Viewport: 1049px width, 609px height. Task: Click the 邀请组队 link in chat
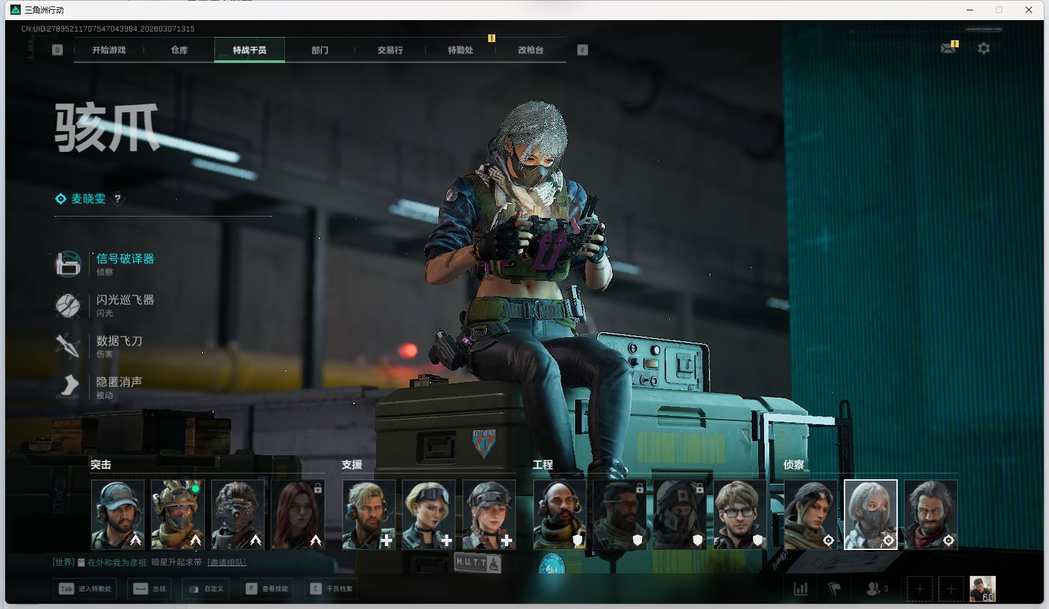(x=227, y=562)
